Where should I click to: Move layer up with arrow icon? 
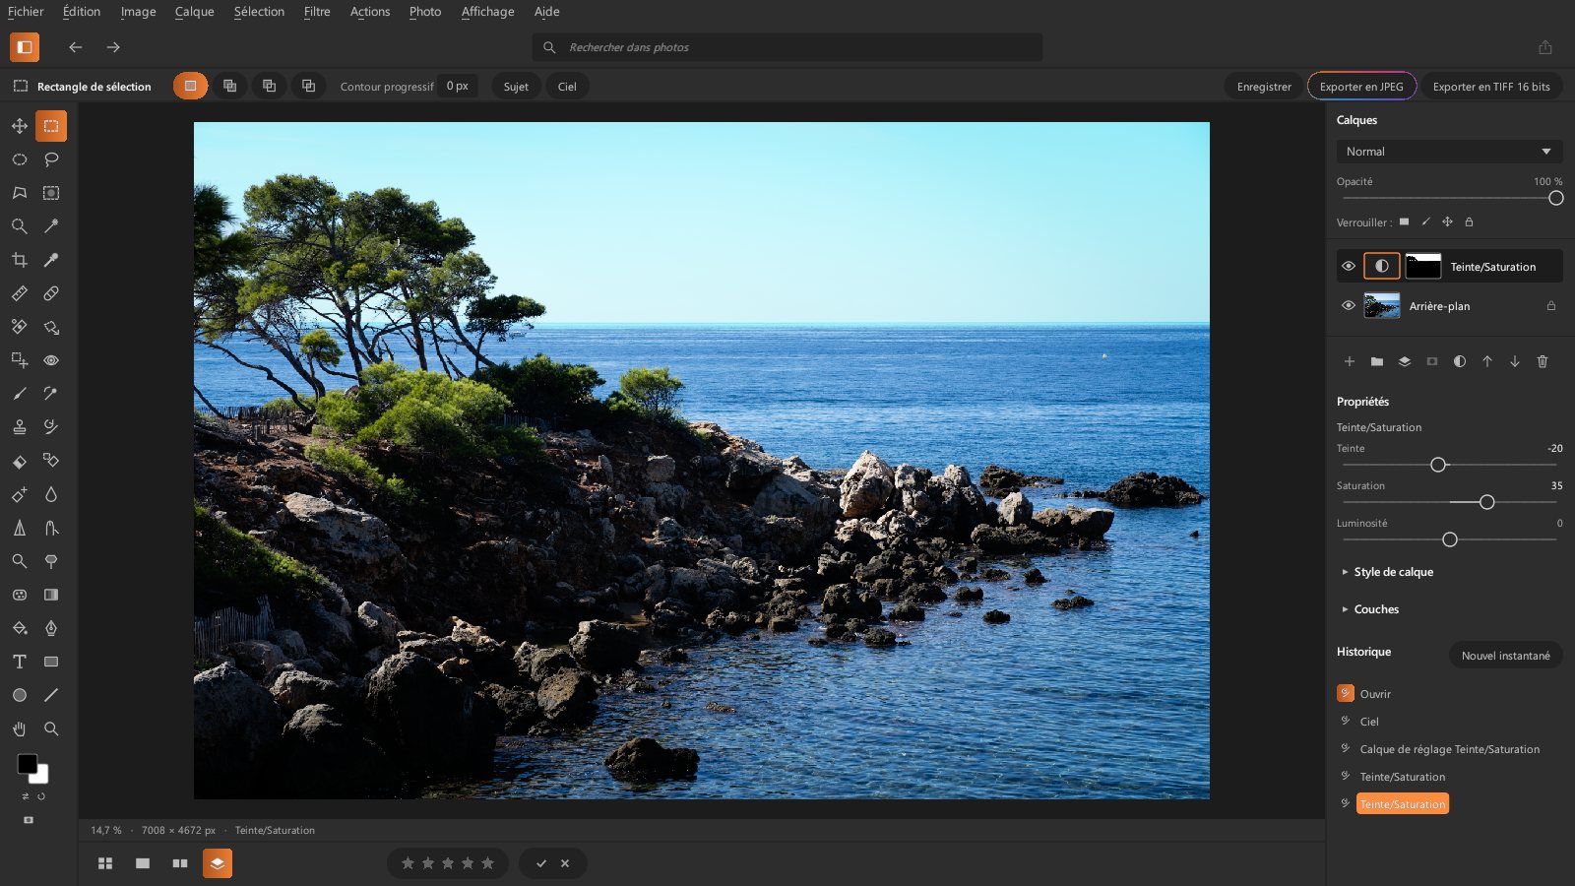[x=1487, y=361]
